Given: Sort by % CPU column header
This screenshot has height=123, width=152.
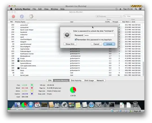Looking at the screenshot, I should click(108, 22).
